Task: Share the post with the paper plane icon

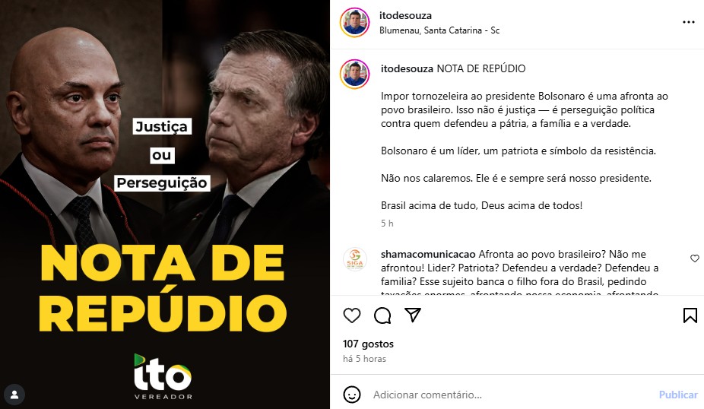Action: pos(413,315)
